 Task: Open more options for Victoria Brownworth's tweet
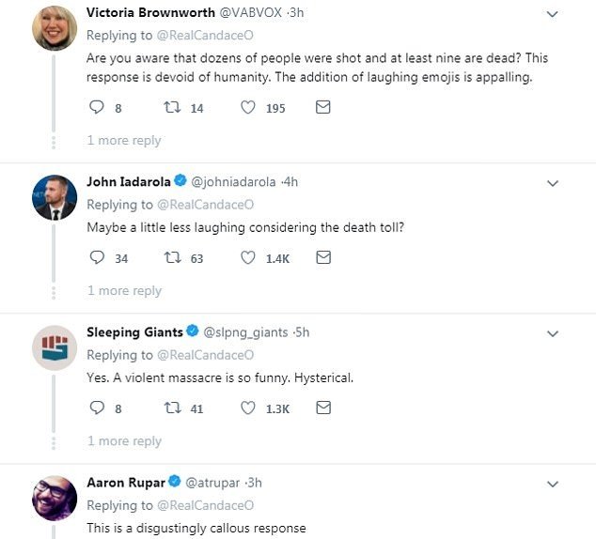click(553, 14)
